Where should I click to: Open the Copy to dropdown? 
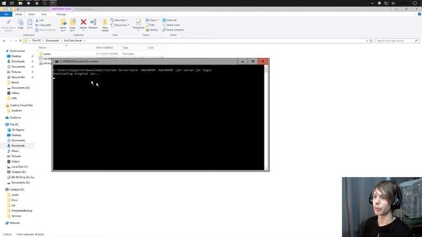(x=73, y=29)
